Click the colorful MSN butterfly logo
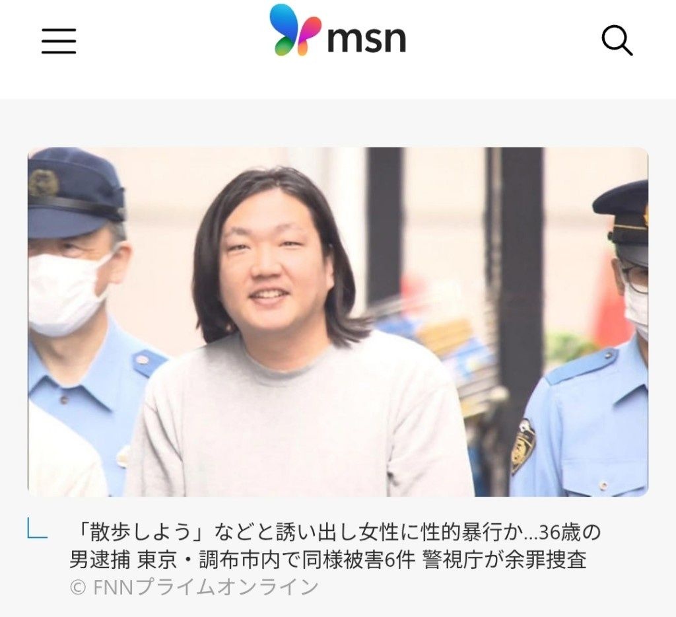The height and width of the screenshot is (617, 676). pos(295,30)
